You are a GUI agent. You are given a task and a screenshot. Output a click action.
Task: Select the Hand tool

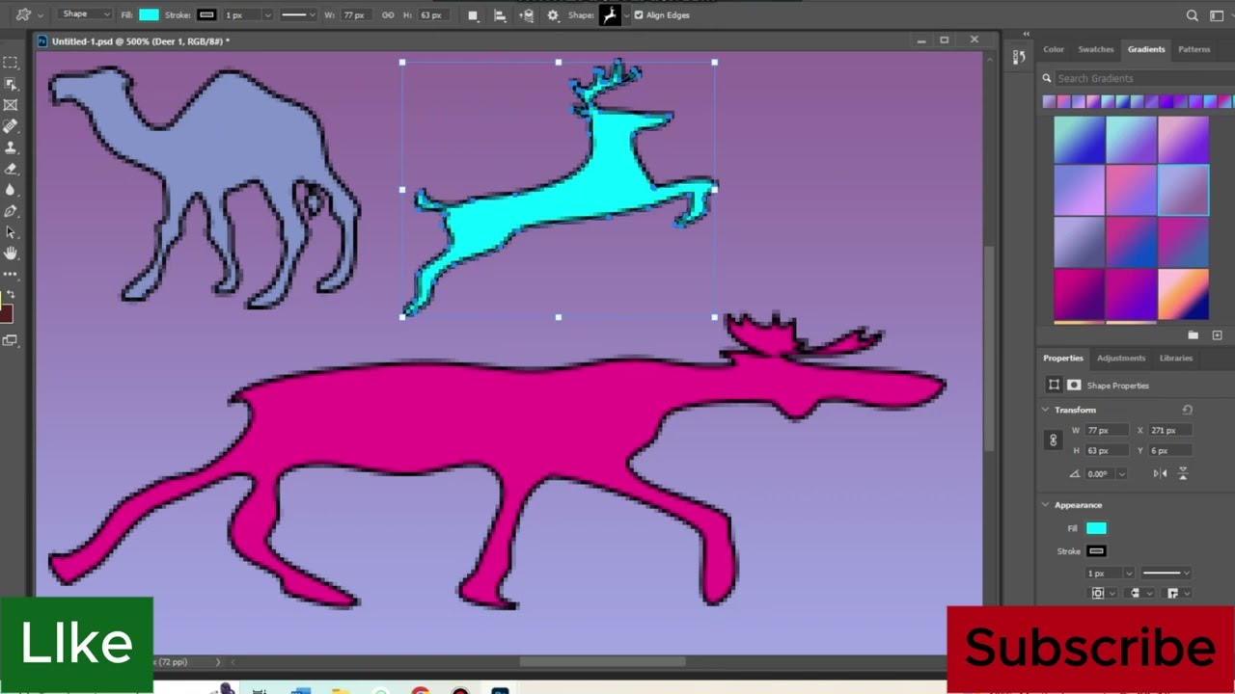pos(11,254)
